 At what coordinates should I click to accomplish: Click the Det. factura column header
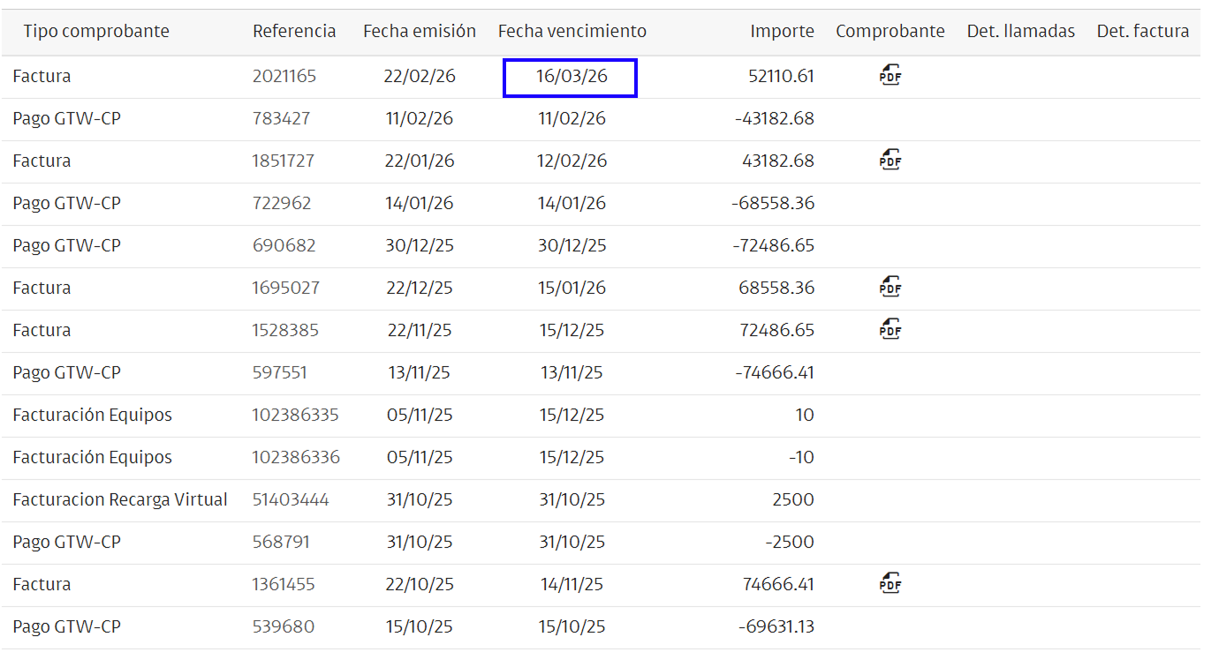click(x=1142, y=30)
